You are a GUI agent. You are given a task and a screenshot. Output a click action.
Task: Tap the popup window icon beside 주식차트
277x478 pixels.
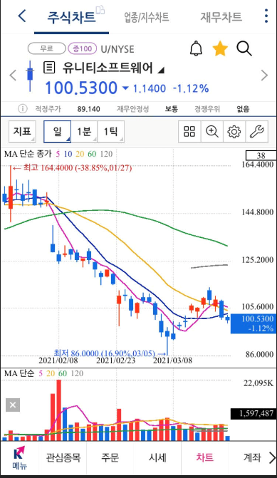pyautogui.click(x=100, y=10)
